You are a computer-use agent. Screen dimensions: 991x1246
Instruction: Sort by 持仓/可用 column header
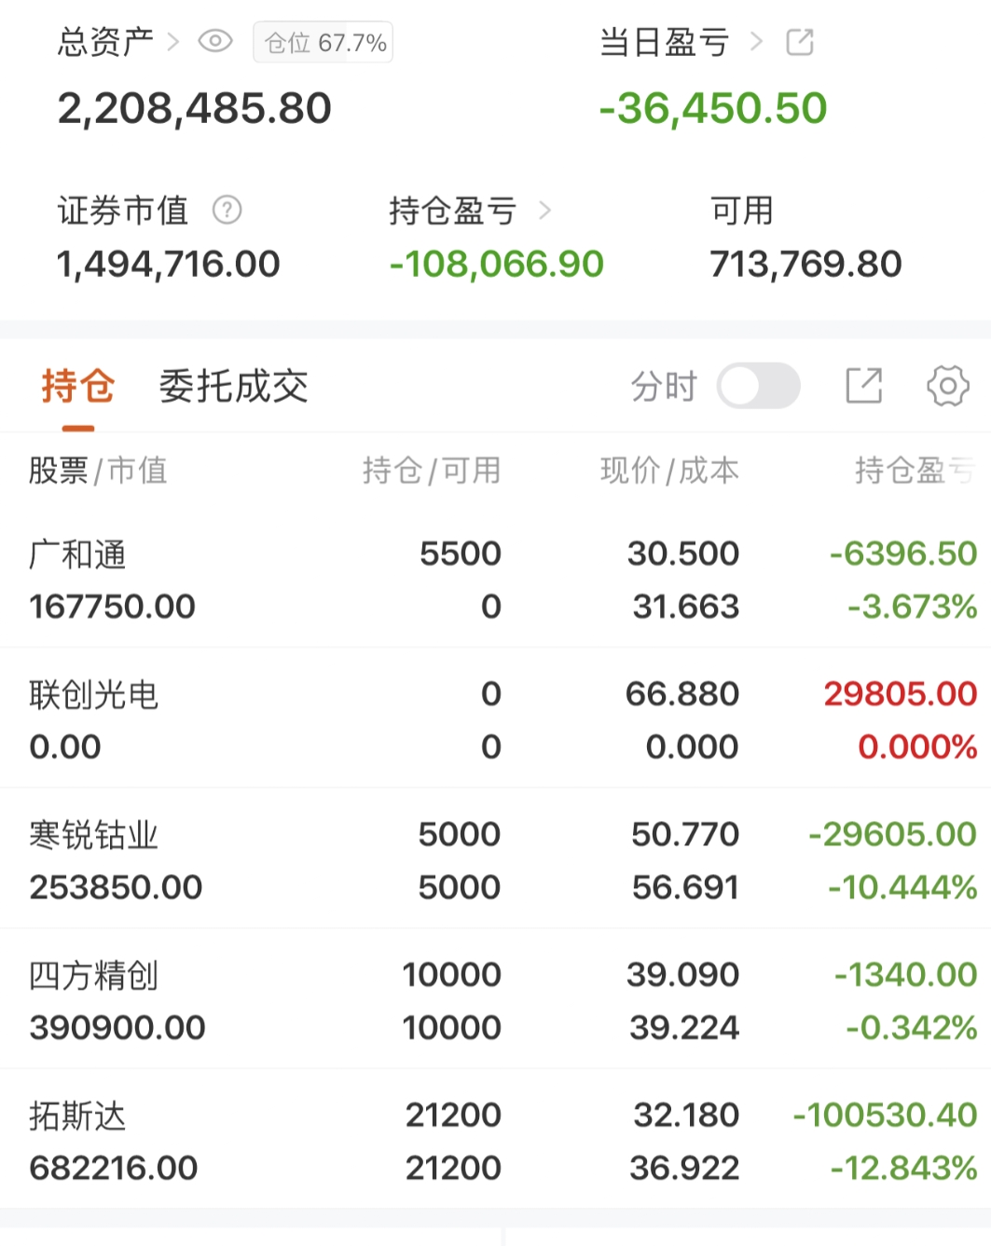(432, 471)
